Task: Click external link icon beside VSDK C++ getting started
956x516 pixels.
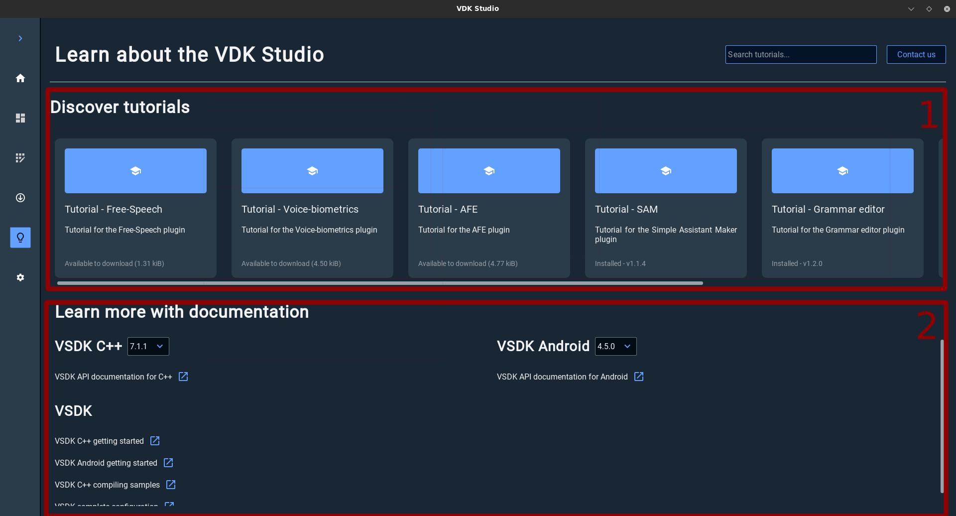Action: pyautogui.click(x=155, y=441)
